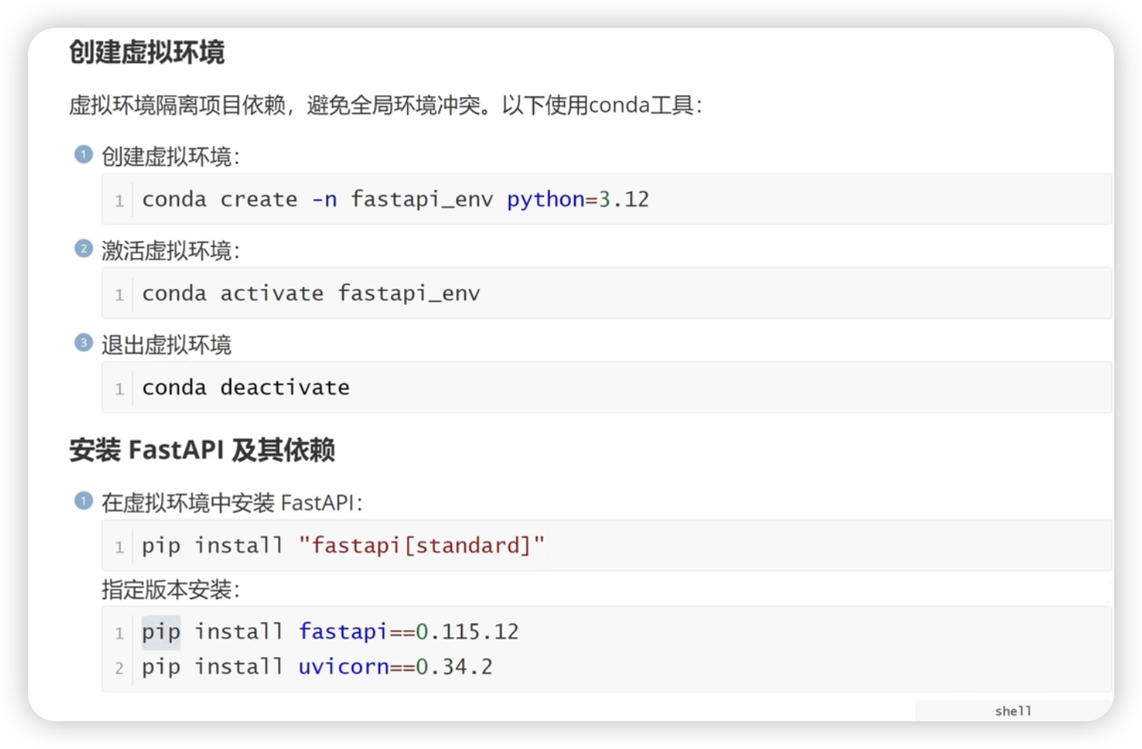Click the list item "激活虚拟环境："
1142x749 pixels.
coord(171,251)
